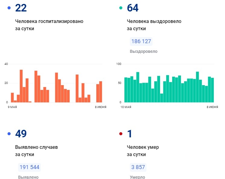Select the 191 544 detected total badge
Screen dimensions: 225x179
click(x=29, y=167)
